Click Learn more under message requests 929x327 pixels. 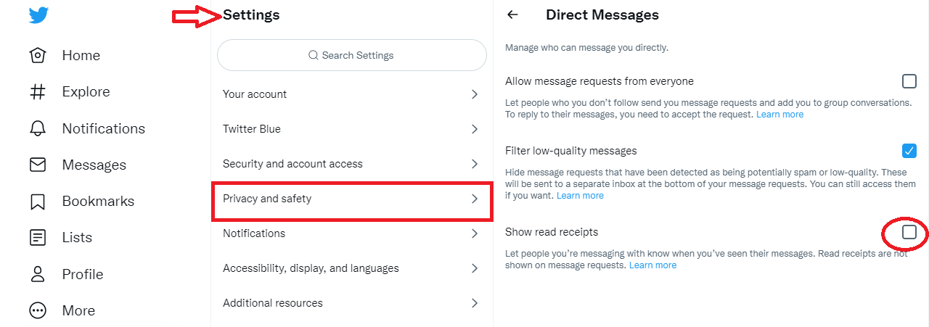click(x=779, y=115)
